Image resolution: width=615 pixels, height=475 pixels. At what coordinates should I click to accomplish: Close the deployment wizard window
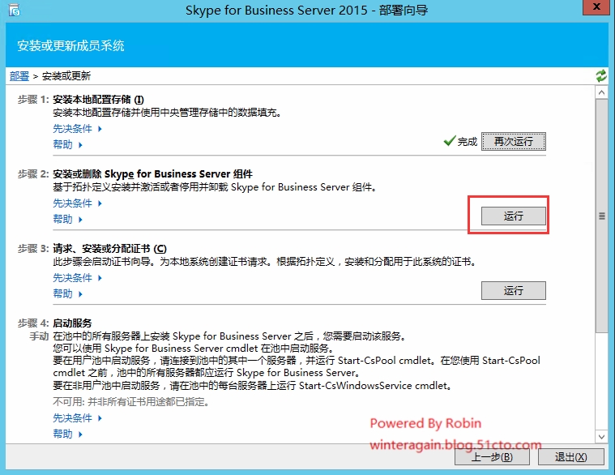(x=596, y=7)
